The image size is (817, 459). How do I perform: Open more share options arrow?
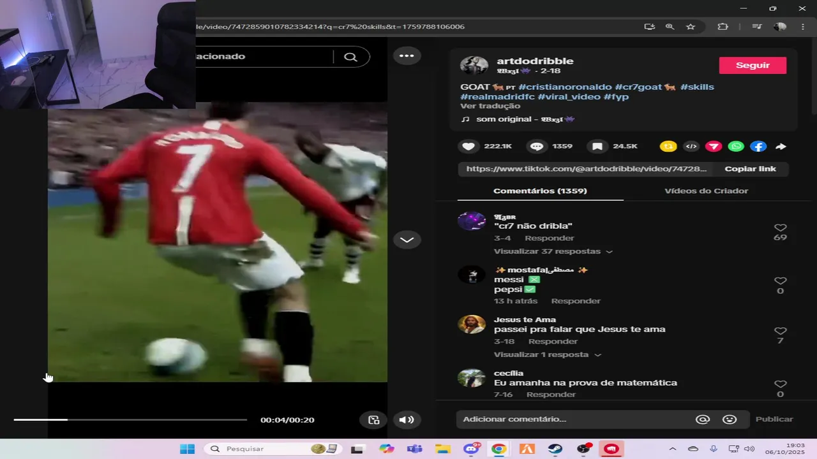tap(781, 147)
